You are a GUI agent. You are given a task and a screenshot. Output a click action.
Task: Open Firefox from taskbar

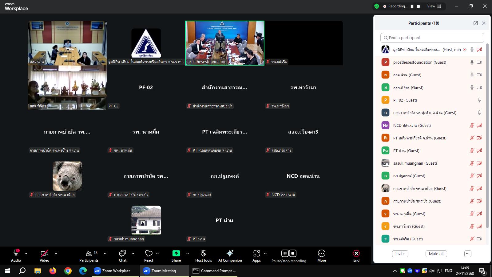pos(53,271)
